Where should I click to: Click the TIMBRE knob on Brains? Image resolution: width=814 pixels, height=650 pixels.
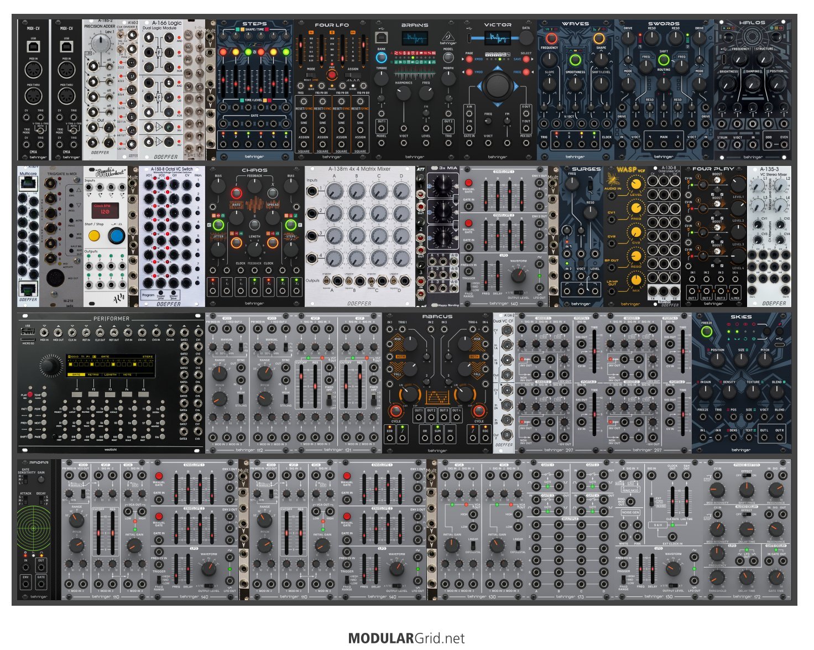pyautogui.click(x=382, y=79)
